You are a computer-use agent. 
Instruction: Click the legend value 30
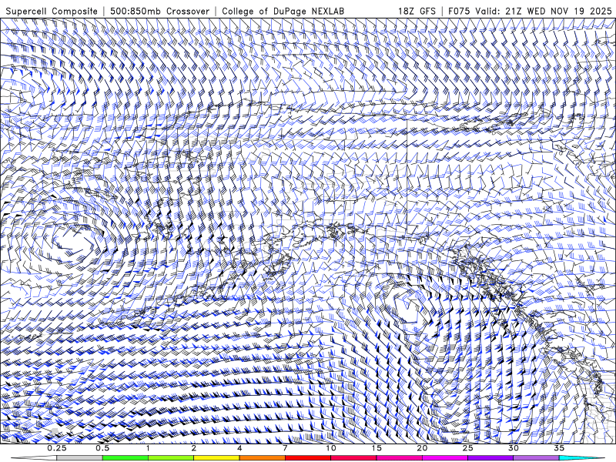pyautogui.click(x=513, y=448)
